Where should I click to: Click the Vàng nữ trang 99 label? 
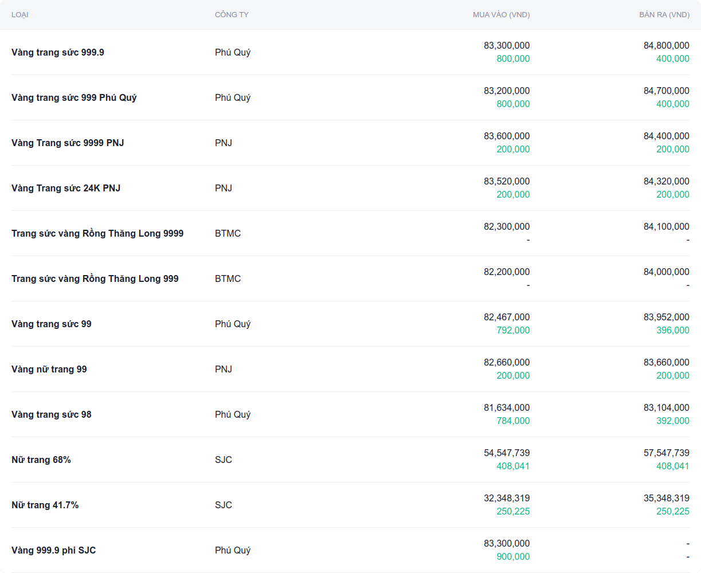pos(49,370)
